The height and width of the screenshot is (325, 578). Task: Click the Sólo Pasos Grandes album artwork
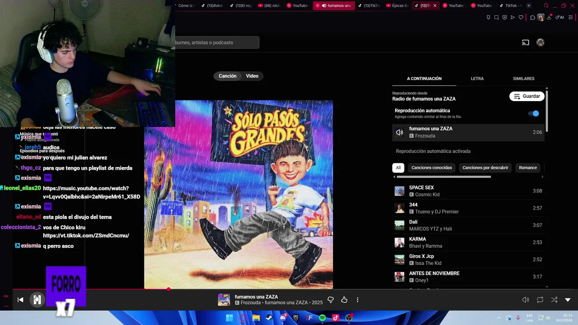point(238,195)
